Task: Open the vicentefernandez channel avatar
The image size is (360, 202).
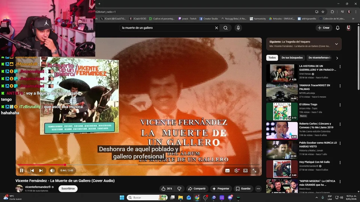Action: point(19,189)
